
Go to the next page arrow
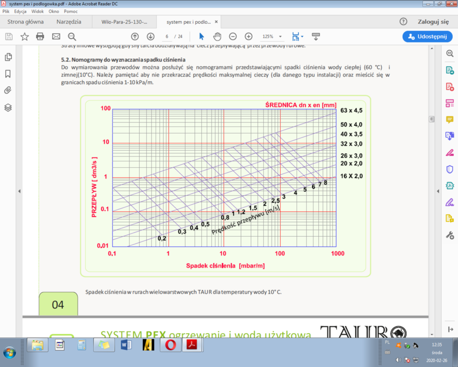151,37
